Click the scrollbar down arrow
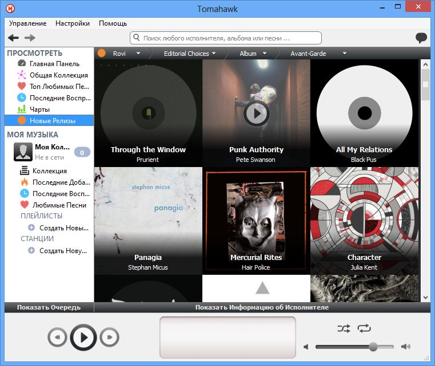The width and height of the screenshot is (435, 366). [x=425, y=298]
